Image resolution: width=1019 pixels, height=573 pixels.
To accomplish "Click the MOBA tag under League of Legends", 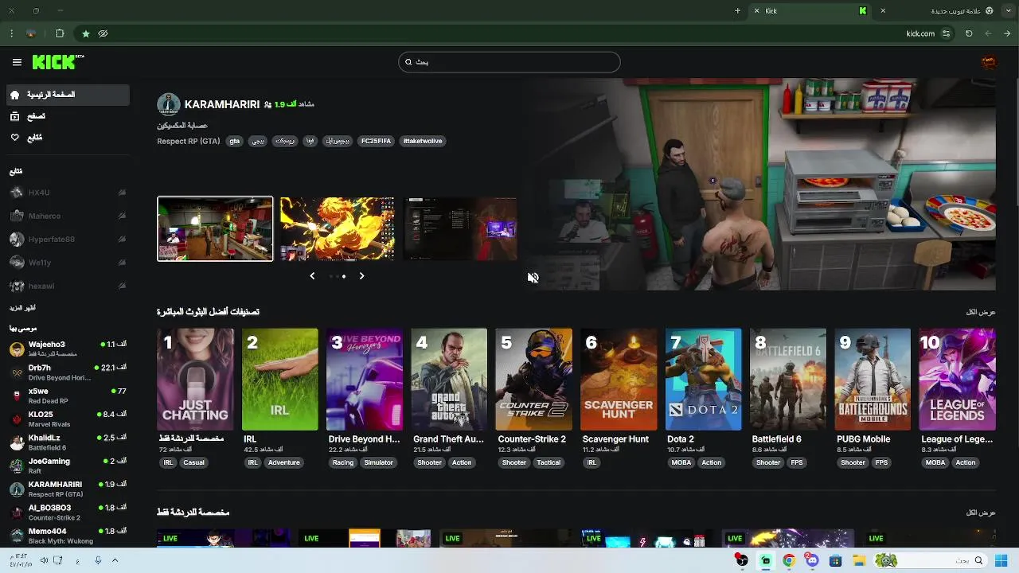I will click(x=935, y=462).
